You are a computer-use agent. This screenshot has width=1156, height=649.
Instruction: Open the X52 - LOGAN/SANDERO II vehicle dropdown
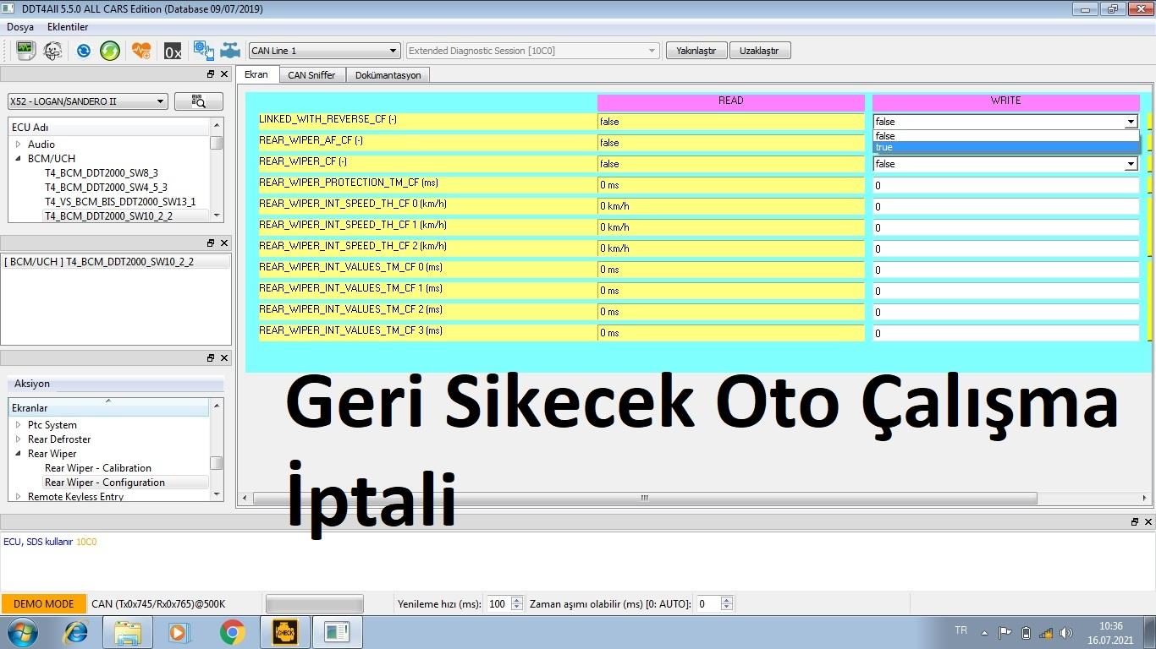click(160, 101)
